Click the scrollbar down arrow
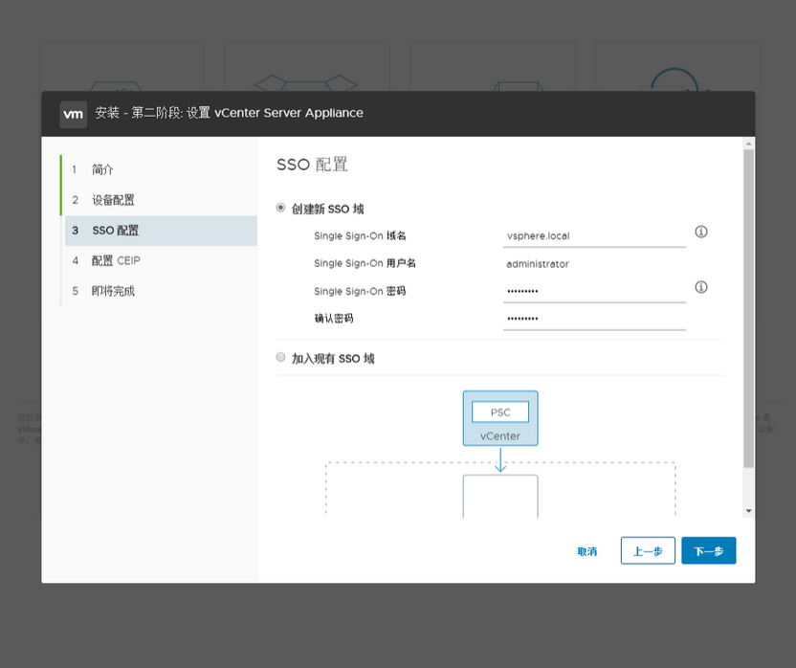 point(748,511)
